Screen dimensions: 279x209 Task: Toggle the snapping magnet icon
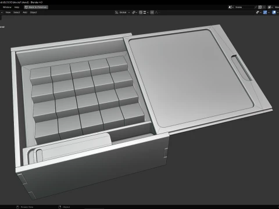(141, 12)
